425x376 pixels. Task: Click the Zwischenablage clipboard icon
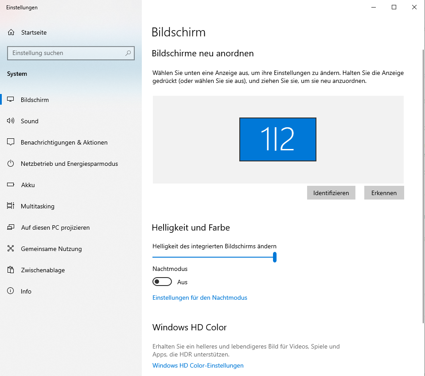point(11,270)
